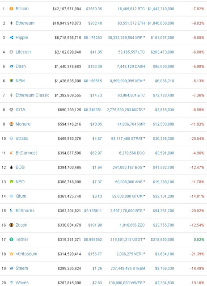Click the Monero orange icon

coord(11,124)
